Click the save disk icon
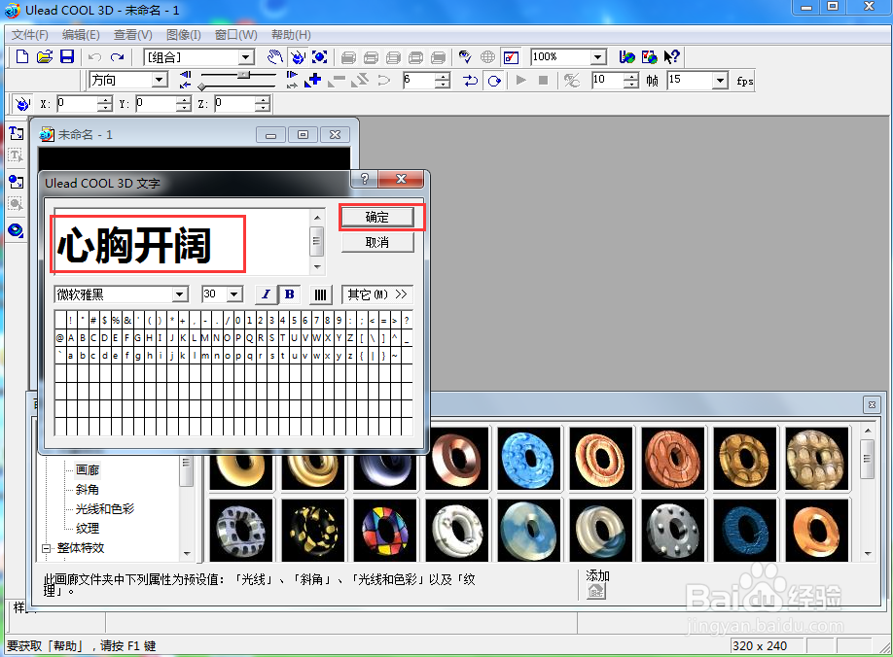893x657 pixels. pos(67,57)
